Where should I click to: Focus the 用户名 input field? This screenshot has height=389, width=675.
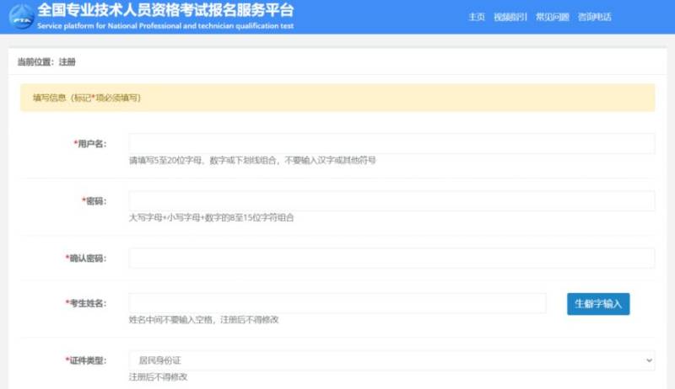[391, 143]
